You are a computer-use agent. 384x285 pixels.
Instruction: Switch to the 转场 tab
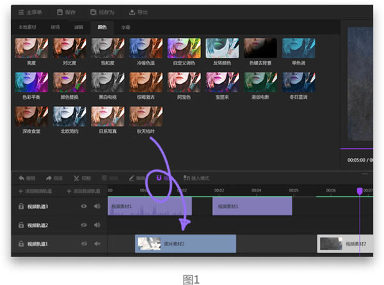(55, 27)
